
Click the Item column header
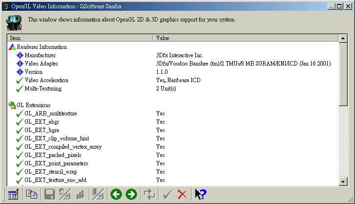pyautogui.click(x=80, y=38)
